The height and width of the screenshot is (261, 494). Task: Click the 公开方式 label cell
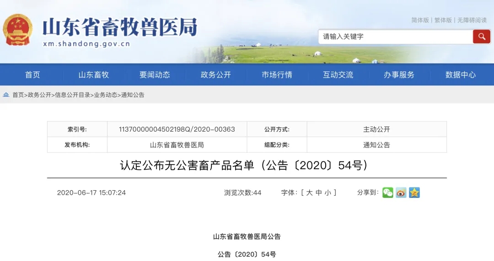(x=277, y=129)
